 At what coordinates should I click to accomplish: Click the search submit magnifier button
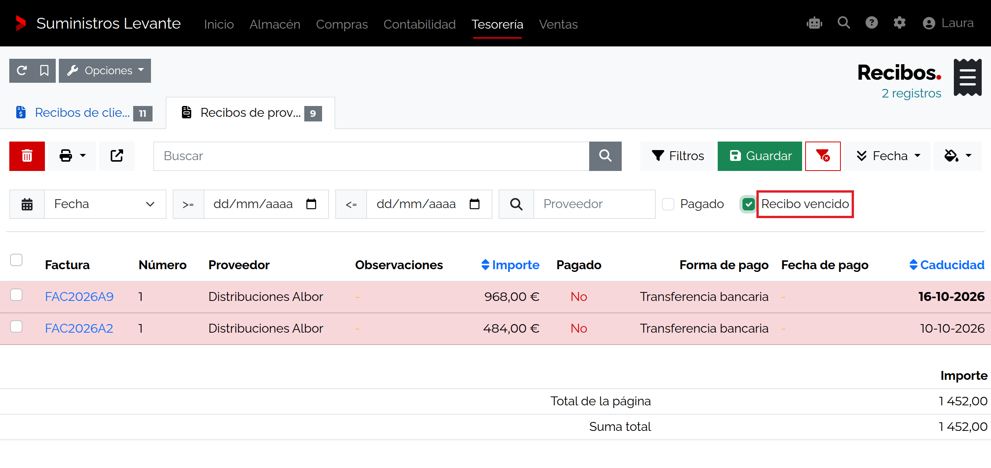605,156
